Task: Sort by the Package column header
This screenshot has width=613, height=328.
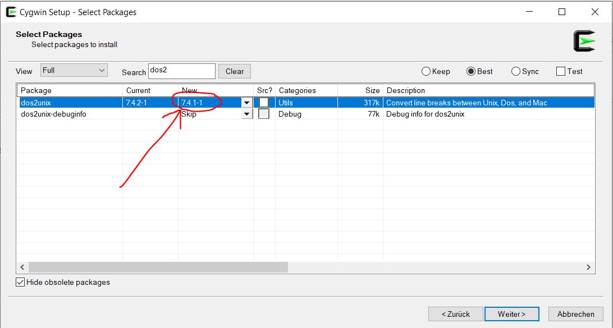Action: point(70,91)
